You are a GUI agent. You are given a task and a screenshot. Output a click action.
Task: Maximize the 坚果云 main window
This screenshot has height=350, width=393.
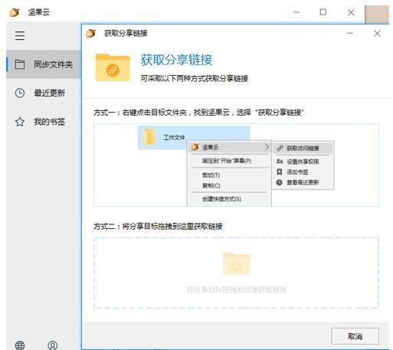tap(323, 12)
